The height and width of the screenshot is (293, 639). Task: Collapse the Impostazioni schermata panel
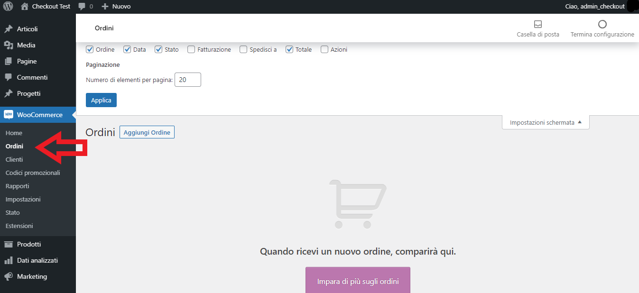click(x=546, y=122)
